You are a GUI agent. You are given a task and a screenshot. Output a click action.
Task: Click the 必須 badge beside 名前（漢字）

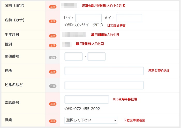click(53, 7)
